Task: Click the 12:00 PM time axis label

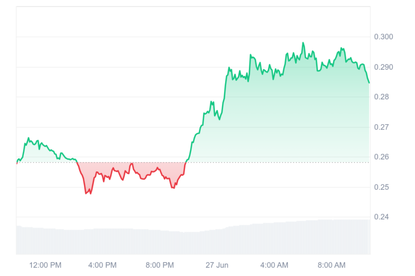Action: tap(45, 265)
